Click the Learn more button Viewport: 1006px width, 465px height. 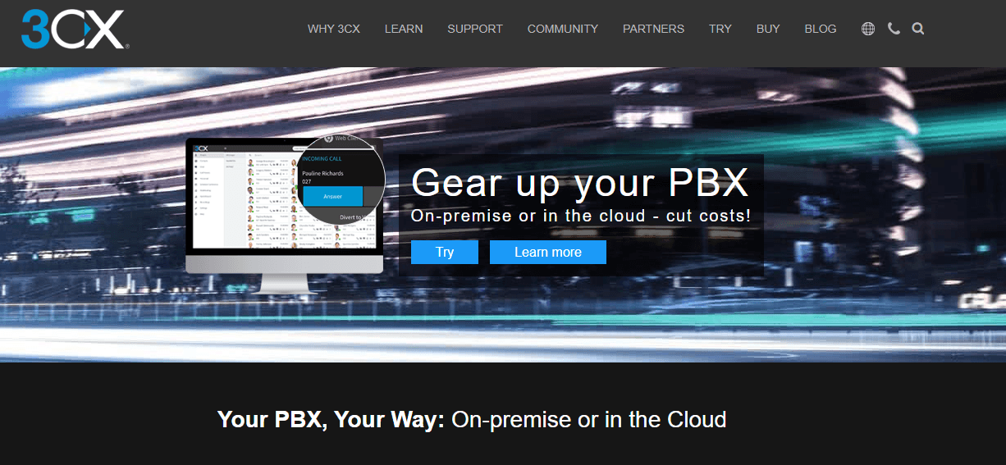click(548, 253)
